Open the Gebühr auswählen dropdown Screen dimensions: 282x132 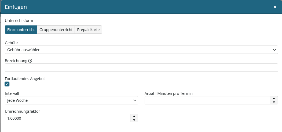click(x=141, y=50)
